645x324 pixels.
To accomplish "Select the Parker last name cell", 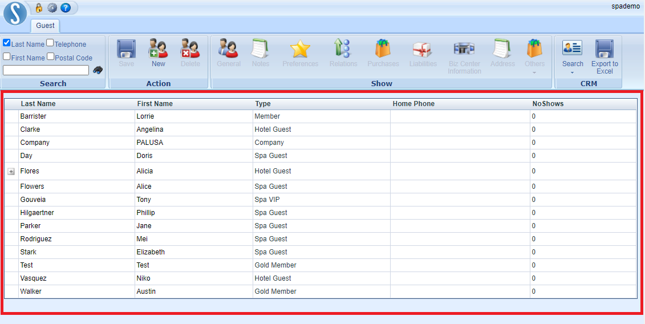I will pos(76,226).
